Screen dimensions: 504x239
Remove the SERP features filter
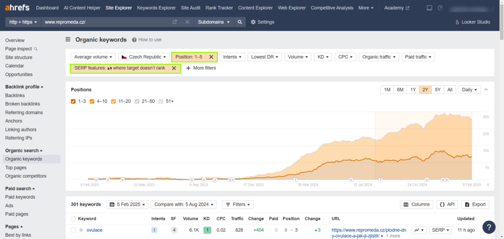coord(174,68)
